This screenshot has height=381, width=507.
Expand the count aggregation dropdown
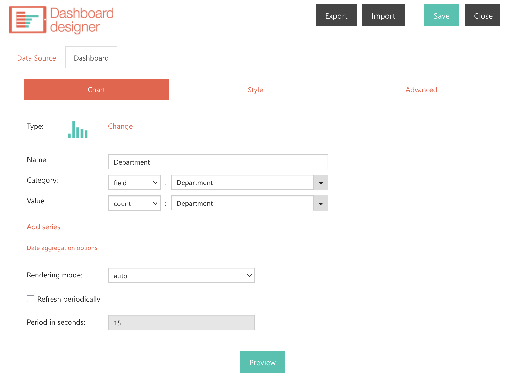(134, 203)
